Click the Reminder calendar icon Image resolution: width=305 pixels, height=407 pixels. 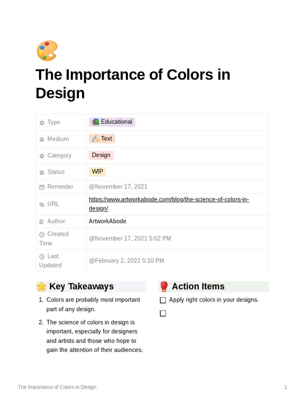click(x=42, y=187)
